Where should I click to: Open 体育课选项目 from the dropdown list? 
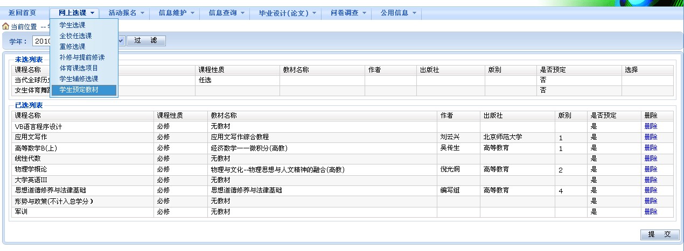click(x=79, y=68)
